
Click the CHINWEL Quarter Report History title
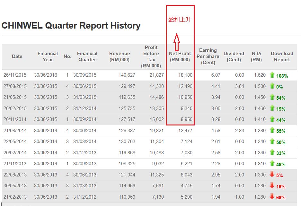tap(71, 26)
